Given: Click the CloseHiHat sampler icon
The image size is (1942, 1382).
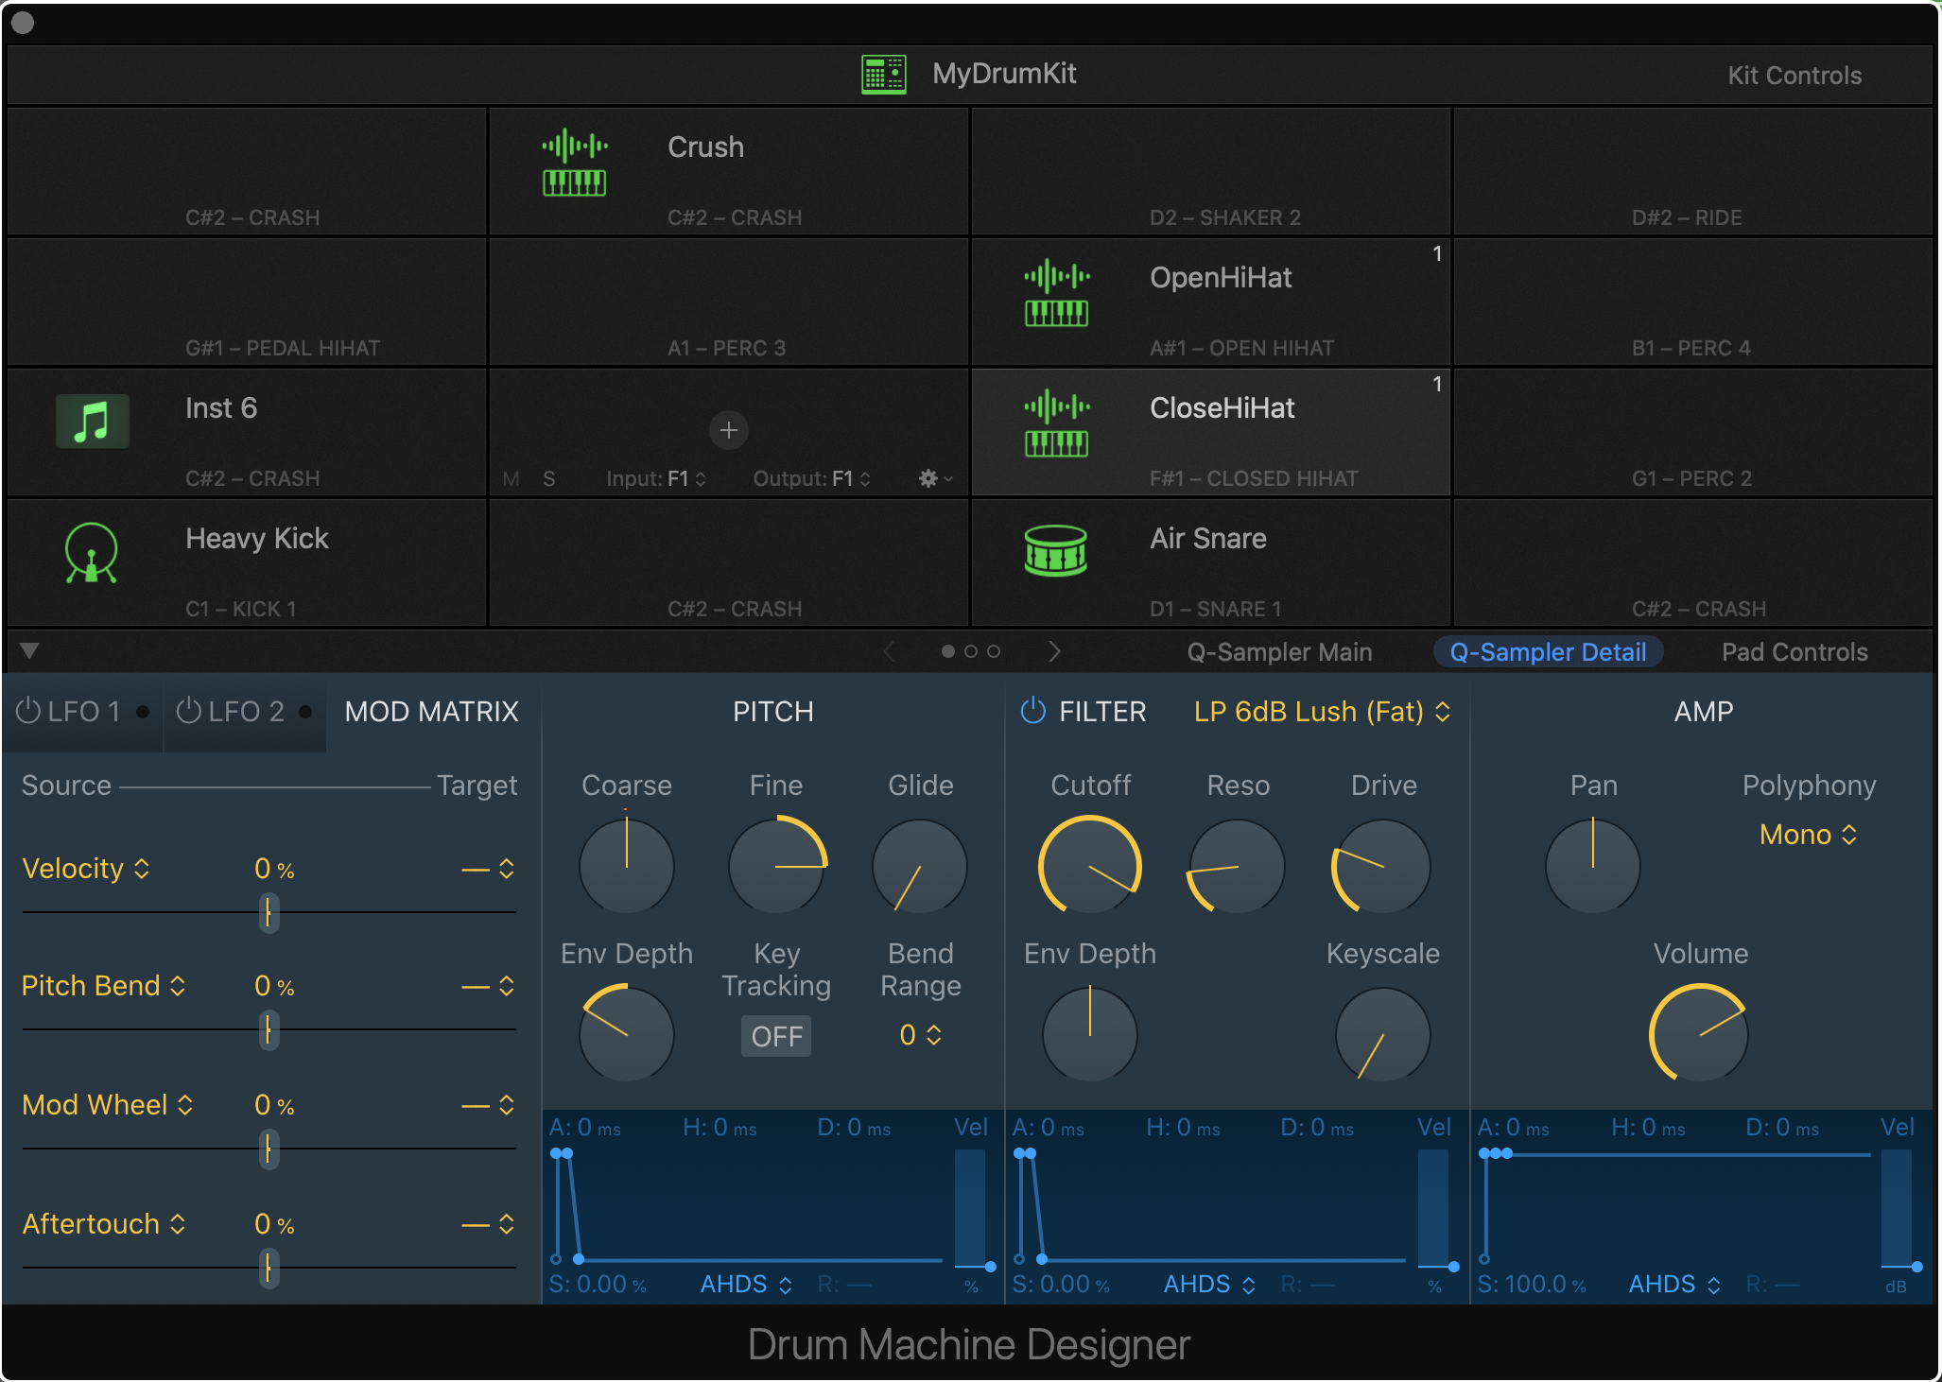Looking at the screenshot, I should [x=1056, y=423].
